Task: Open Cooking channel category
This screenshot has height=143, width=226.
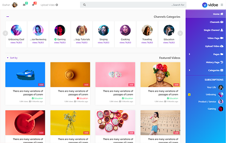Action: tap(125, 34)
